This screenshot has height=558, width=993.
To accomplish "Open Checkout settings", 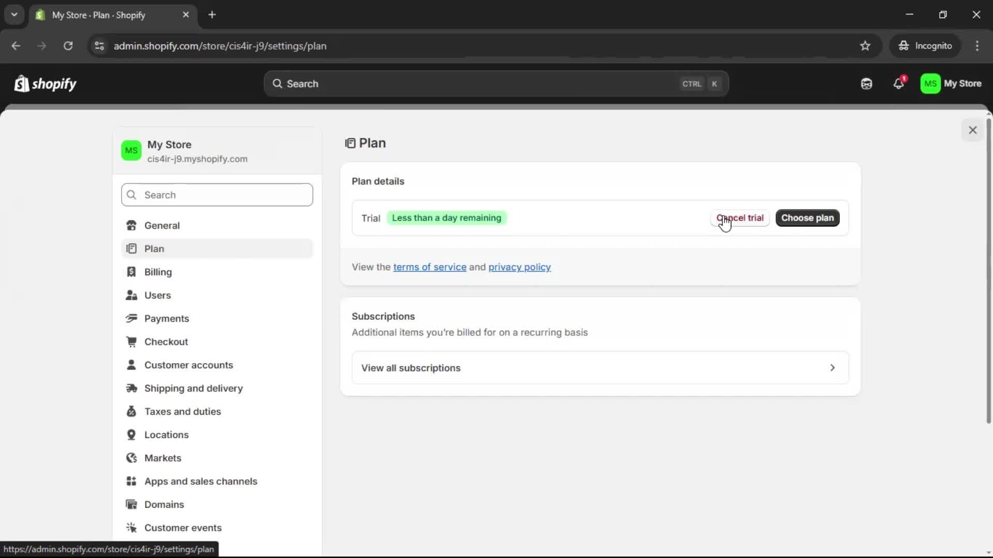I will [x=217, y=342].
